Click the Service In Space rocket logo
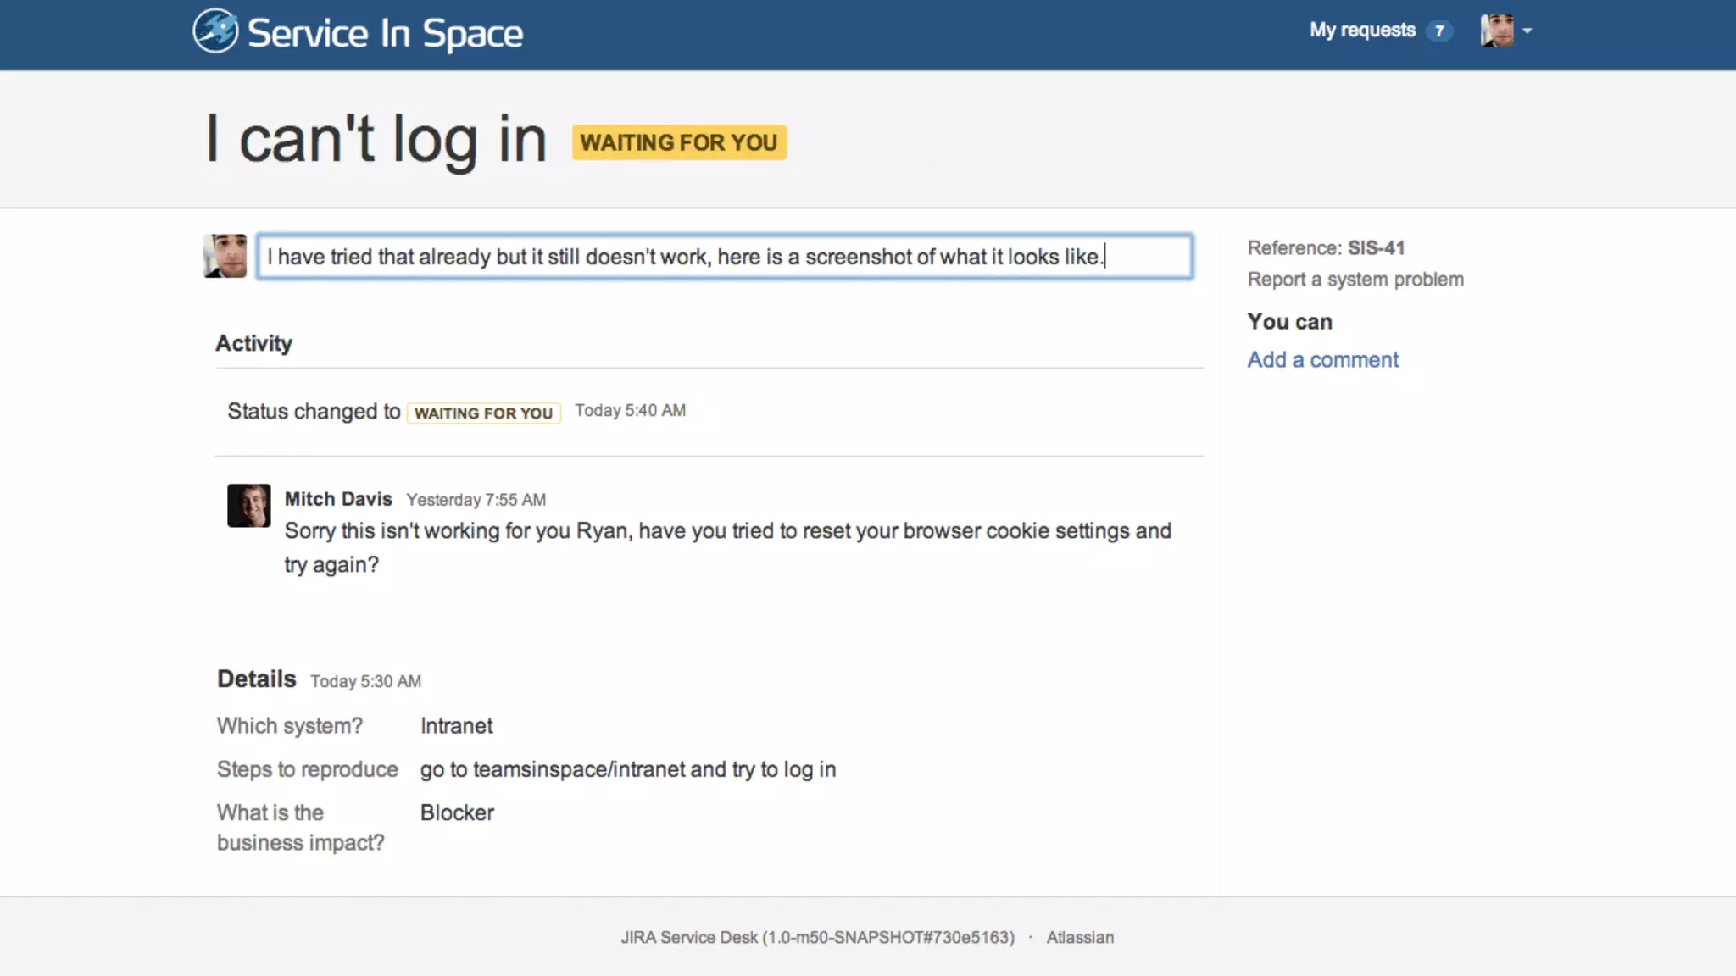 tap(215, 31)
